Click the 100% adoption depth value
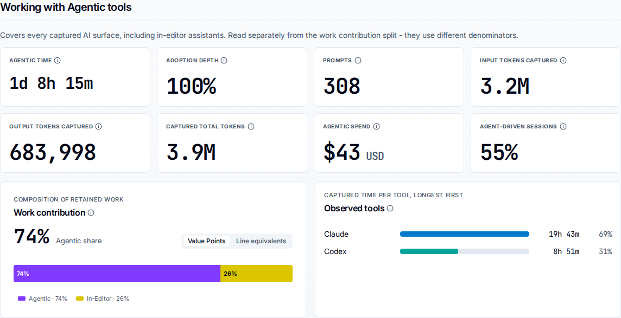This screenshot has width=621, height=318. click(191, 86)
